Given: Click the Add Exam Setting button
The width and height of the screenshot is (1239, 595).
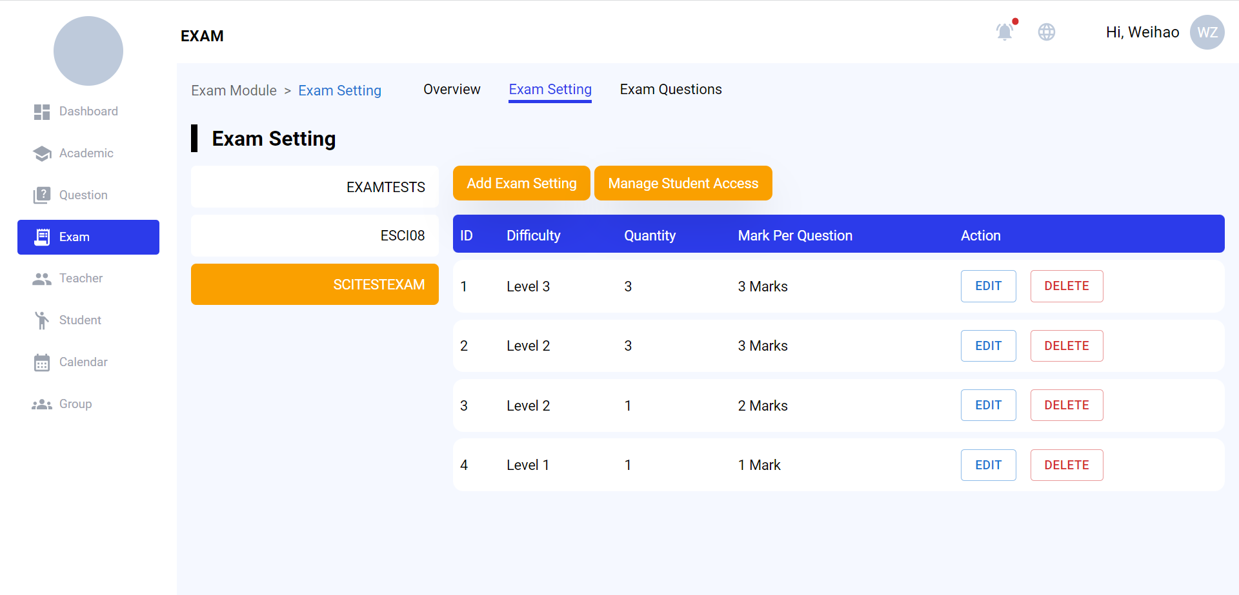Looking at the screenshot, I should pos(521,184).
